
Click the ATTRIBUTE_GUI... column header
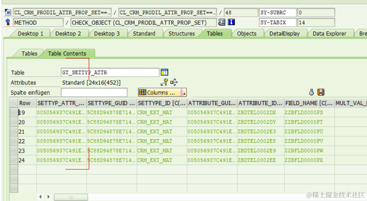click(212, 103)
